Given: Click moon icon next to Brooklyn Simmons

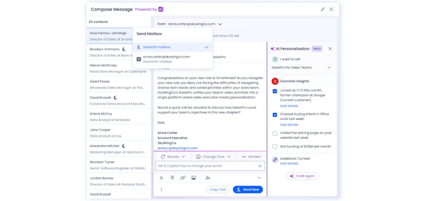Looking at the screenshot, I should point(124,49).
